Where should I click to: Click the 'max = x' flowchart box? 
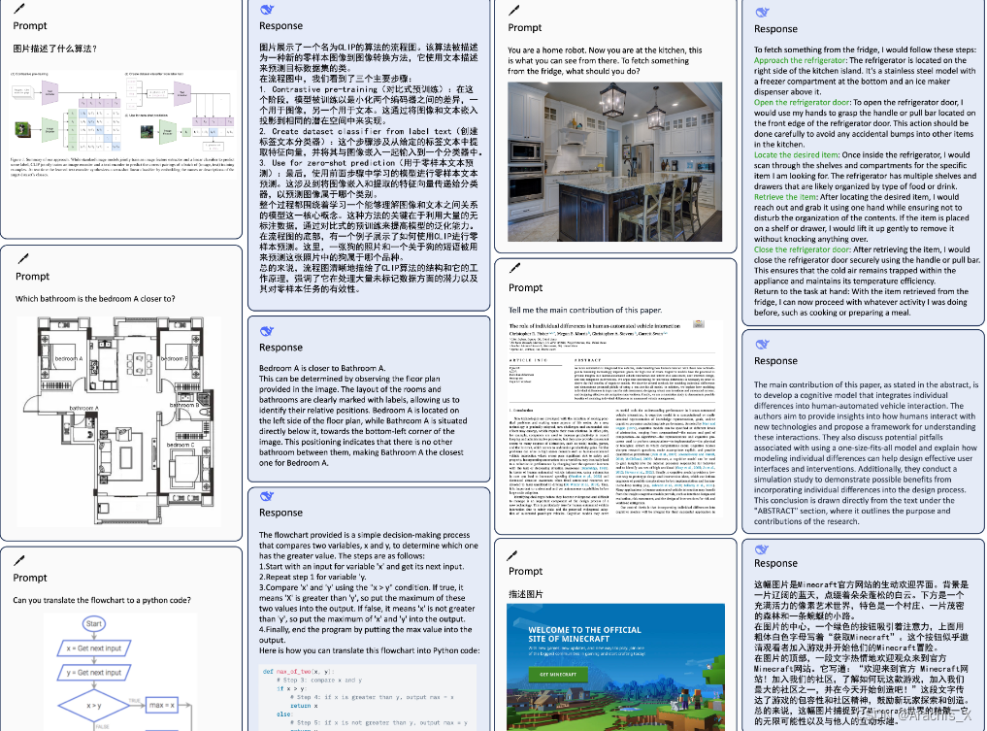tap(162, 705)
